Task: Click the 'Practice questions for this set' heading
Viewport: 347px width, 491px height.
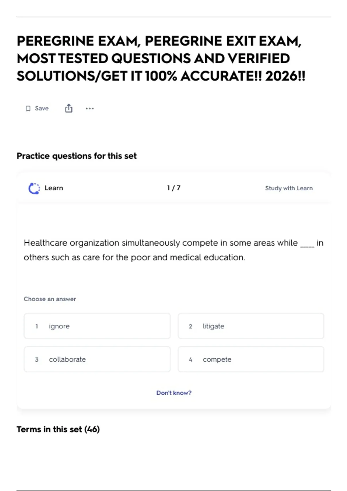Action: point(77,156)
